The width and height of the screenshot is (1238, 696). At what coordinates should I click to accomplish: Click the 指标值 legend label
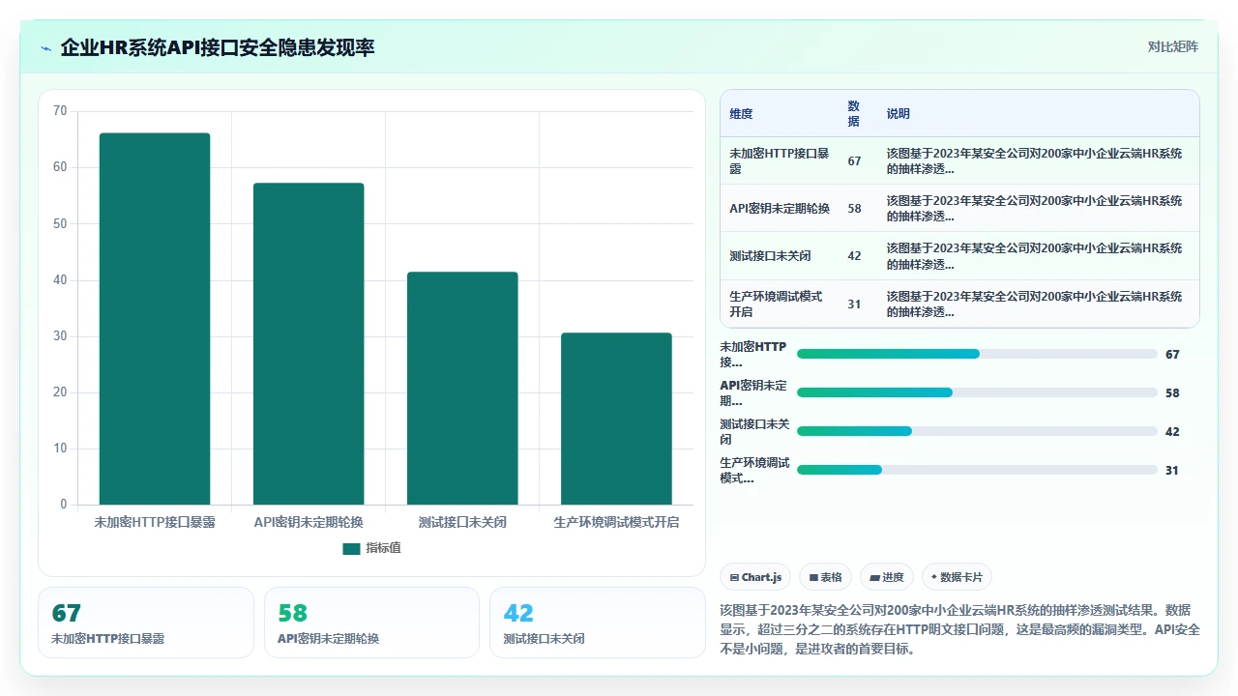[x=383, y=548]
